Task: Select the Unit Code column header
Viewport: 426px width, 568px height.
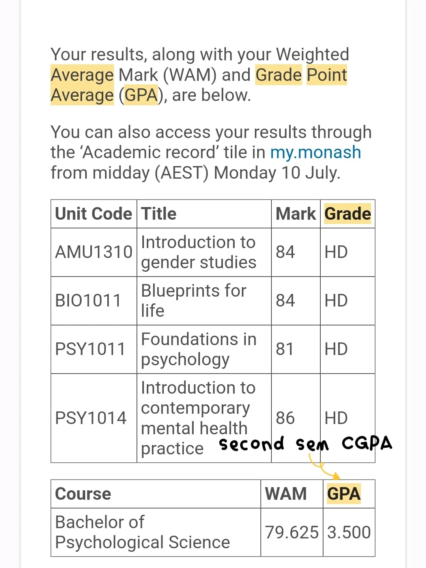Action: 93,214
